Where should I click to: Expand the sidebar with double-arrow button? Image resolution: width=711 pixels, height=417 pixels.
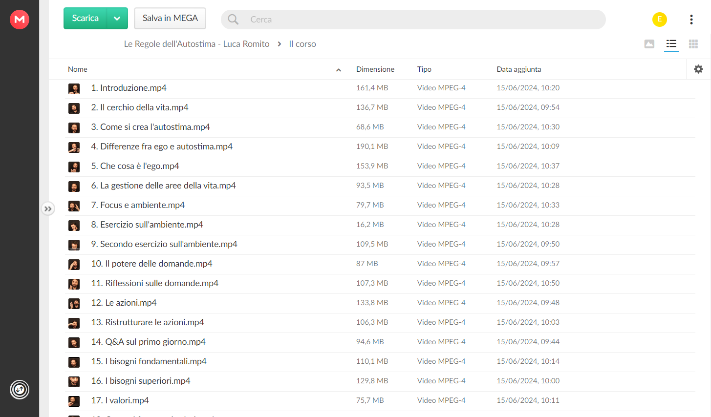click(x=47, y=209)
